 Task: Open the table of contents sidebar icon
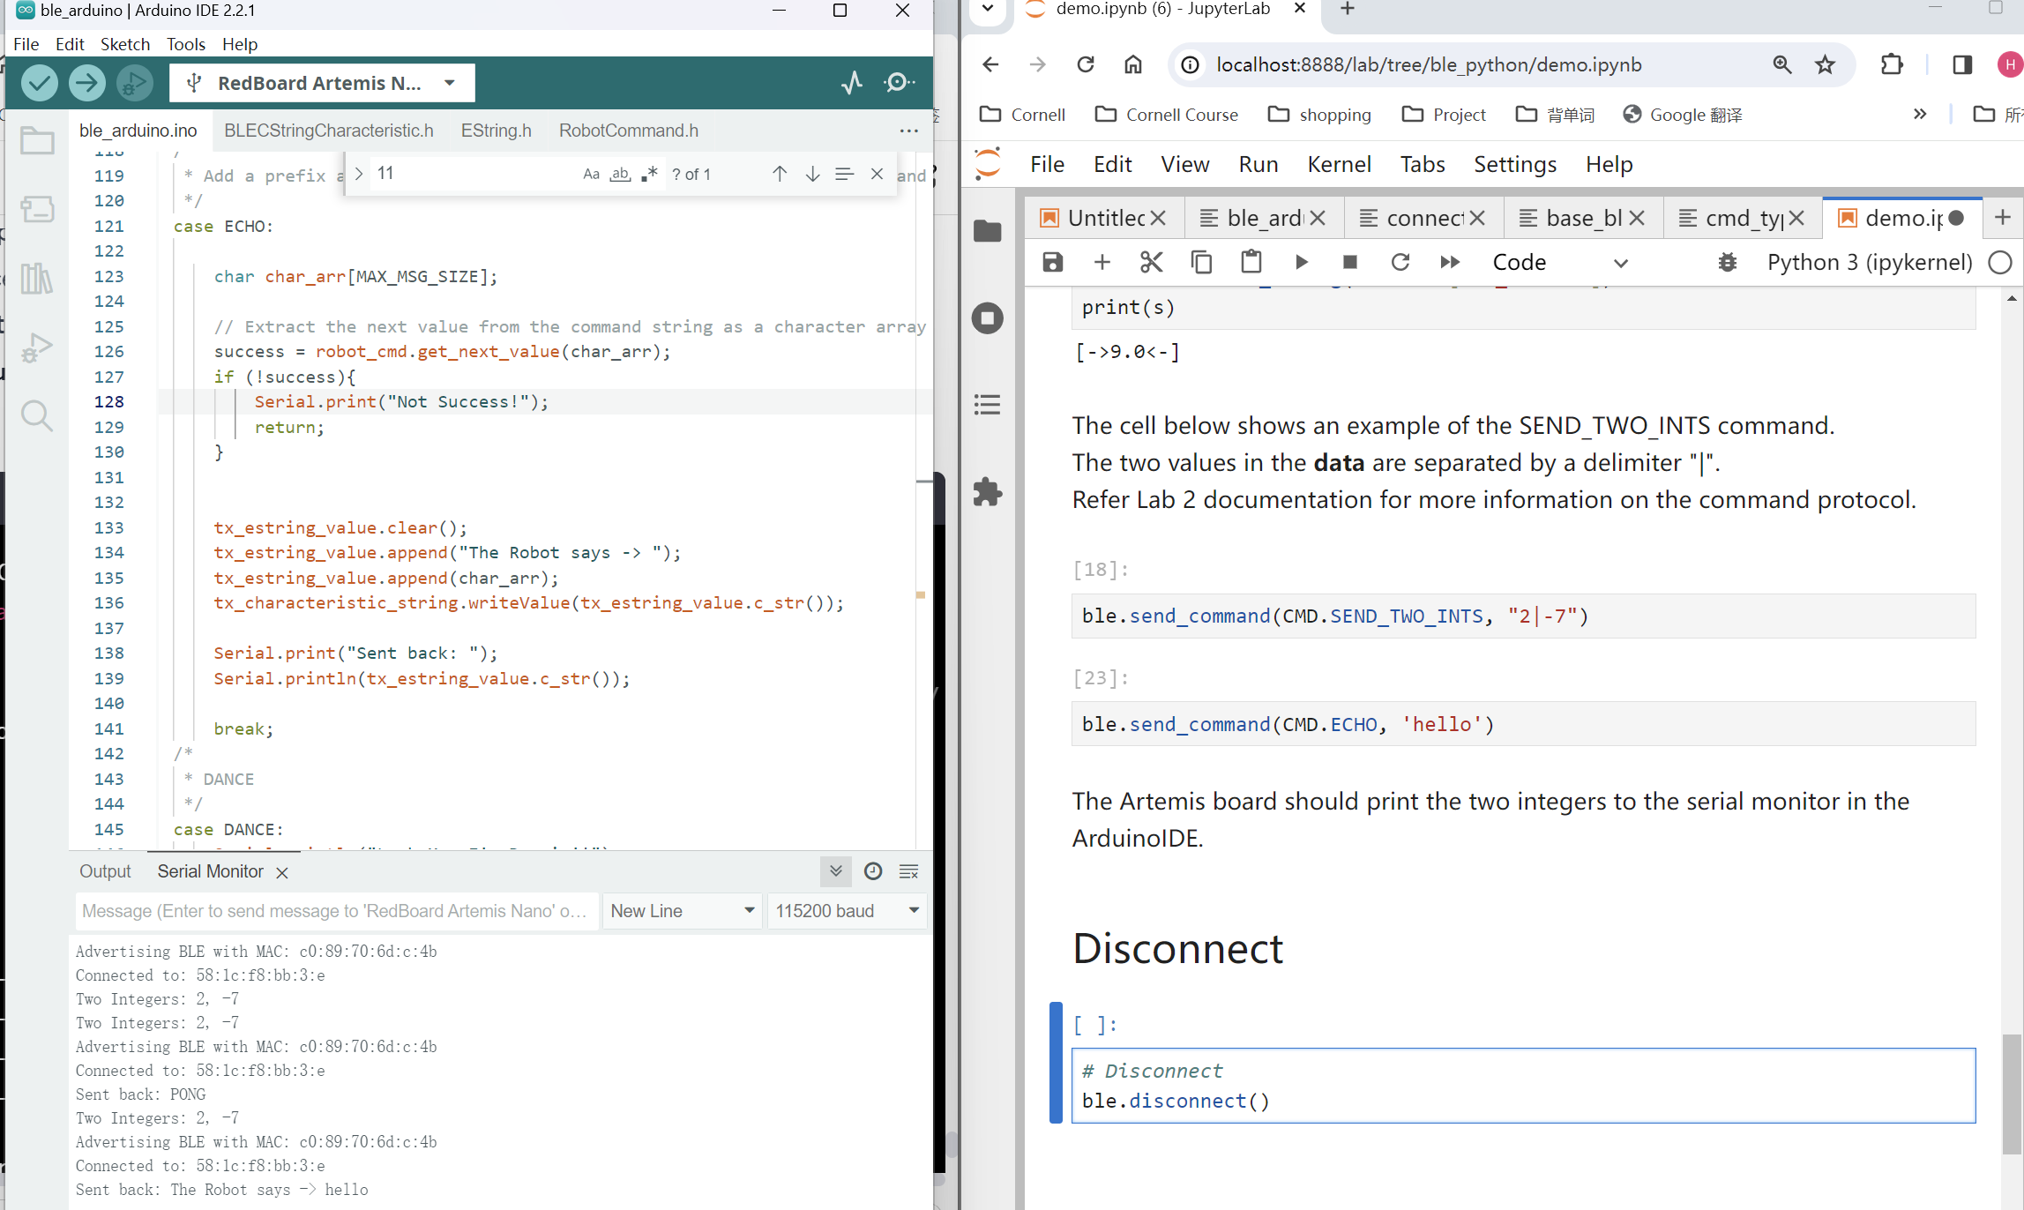(x=988, y=405)
